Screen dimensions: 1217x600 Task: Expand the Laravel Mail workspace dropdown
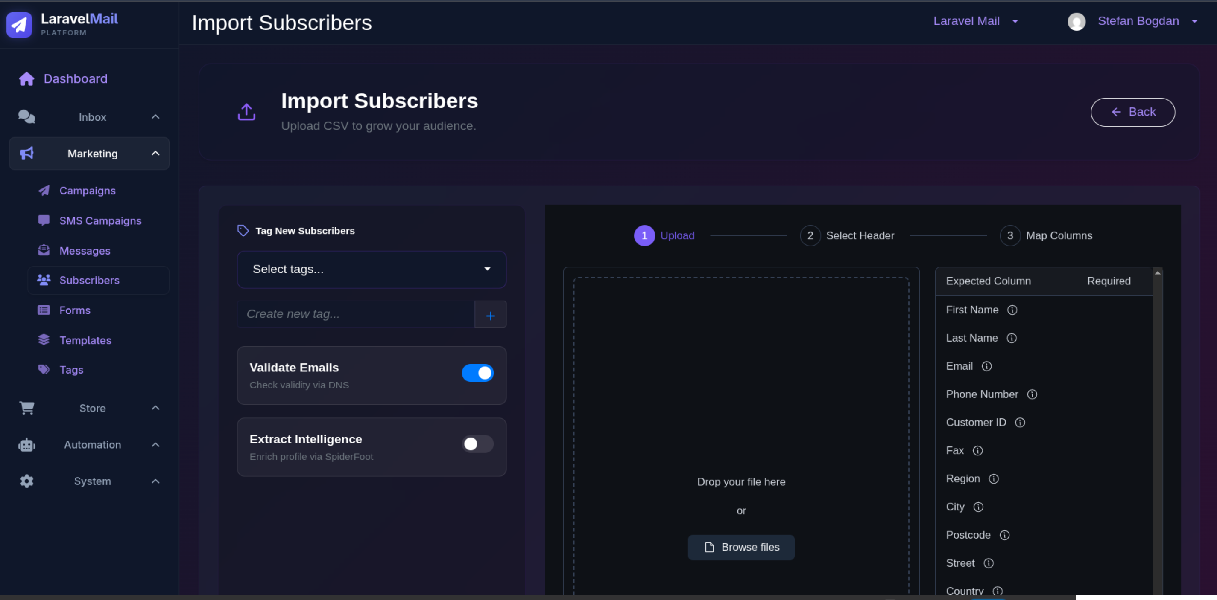click(x=976, y=21)
